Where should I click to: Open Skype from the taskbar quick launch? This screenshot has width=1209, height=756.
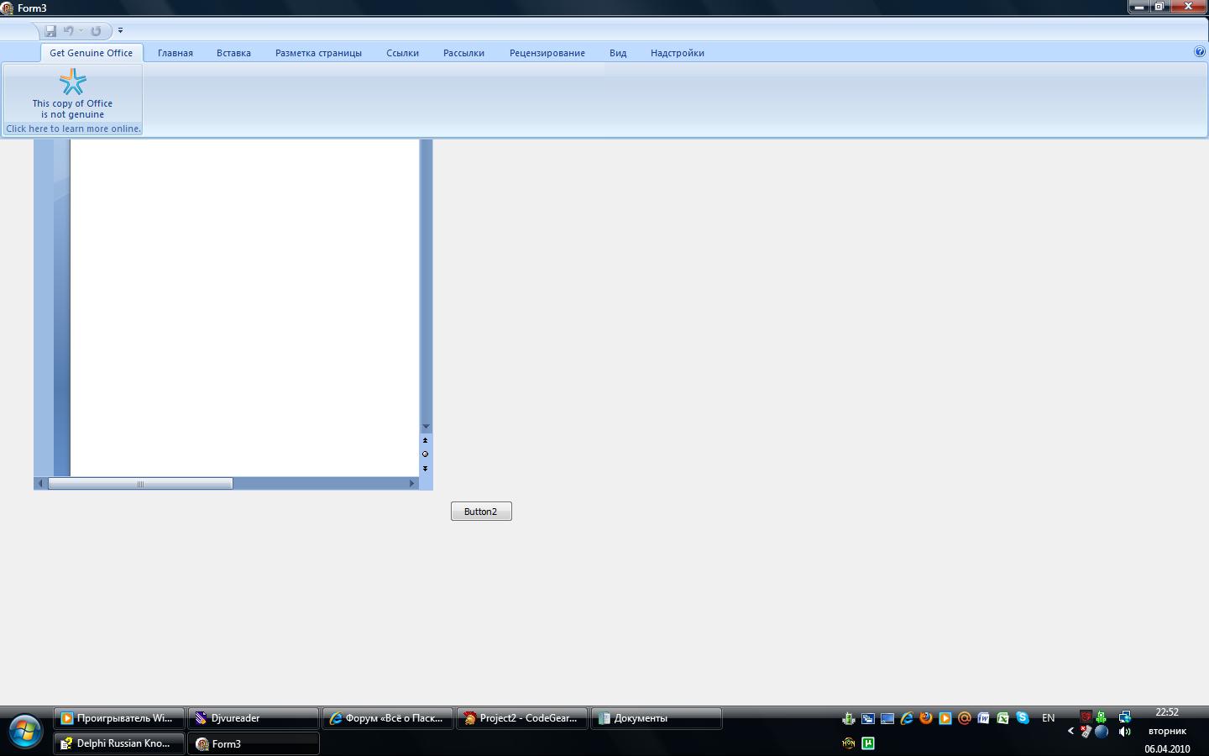1022,718
